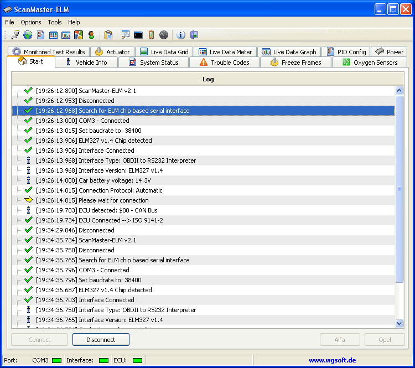Select the '[19:34:29.046] Disconnected' log row

(203, 230)
